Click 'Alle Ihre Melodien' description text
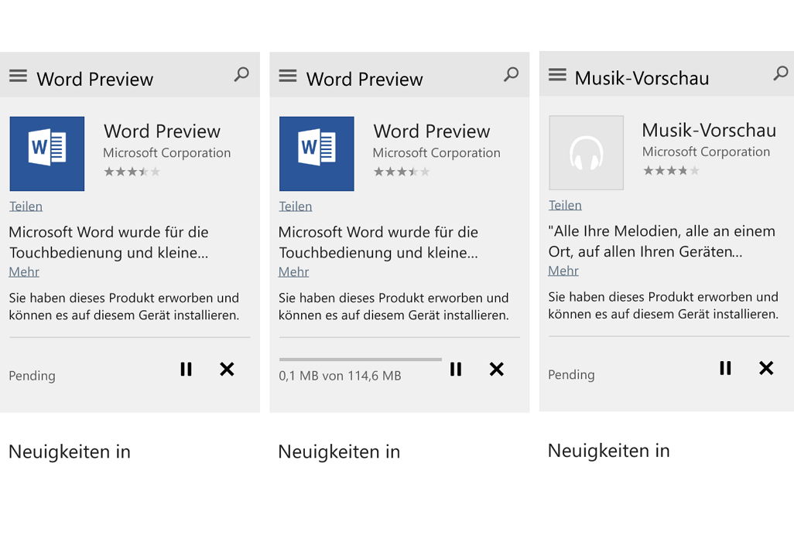Viewport: 794px width, 542px height. tap(662, 241)
